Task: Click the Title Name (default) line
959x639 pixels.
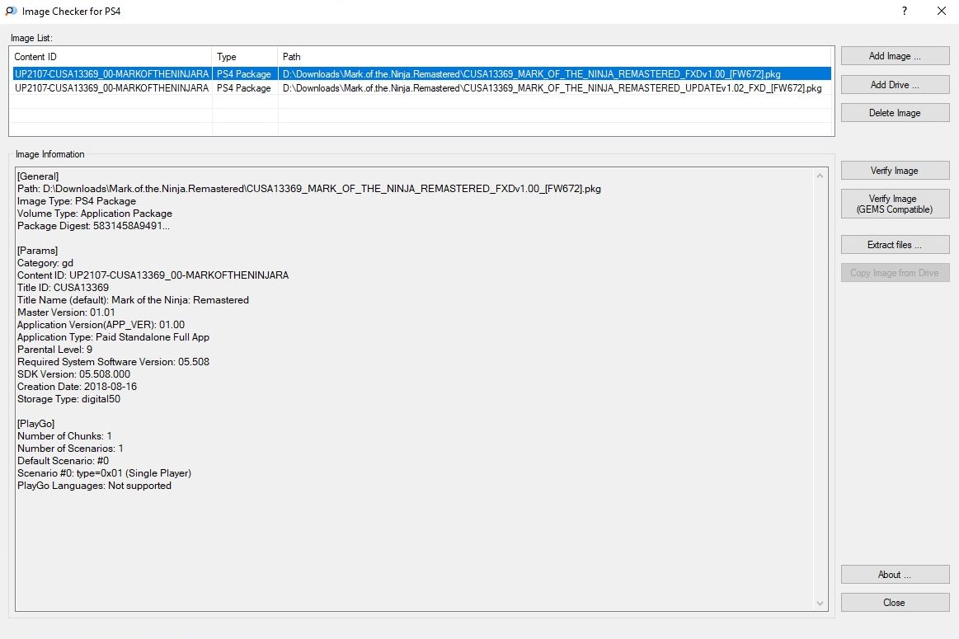Action: click(x=133, y=299)
